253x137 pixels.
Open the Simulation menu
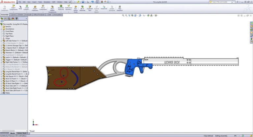47,2
